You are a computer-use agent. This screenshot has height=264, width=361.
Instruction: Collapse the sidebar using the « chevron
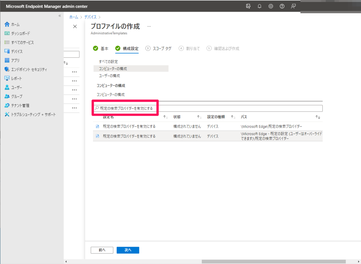pos(60,16)
